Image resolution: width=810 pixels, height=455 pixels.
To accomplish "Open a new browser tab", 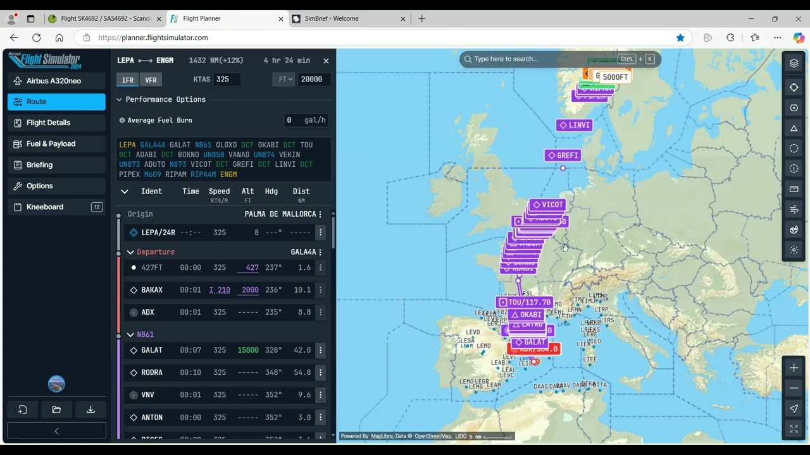I will click(x=422, y=19).
